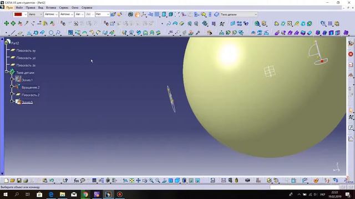This screenshot has height=199, width=355.
Task: Select the Part2 root node
Action: coord(15,43)
